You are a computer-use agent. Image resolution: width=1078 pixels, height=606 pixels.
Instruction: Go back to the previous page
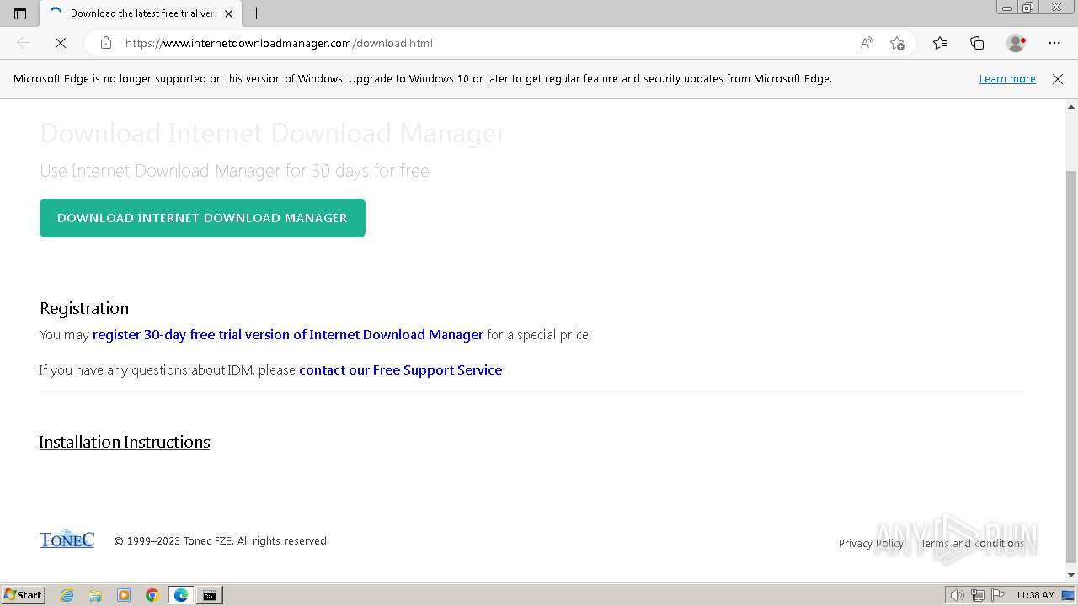coord(24,43)
